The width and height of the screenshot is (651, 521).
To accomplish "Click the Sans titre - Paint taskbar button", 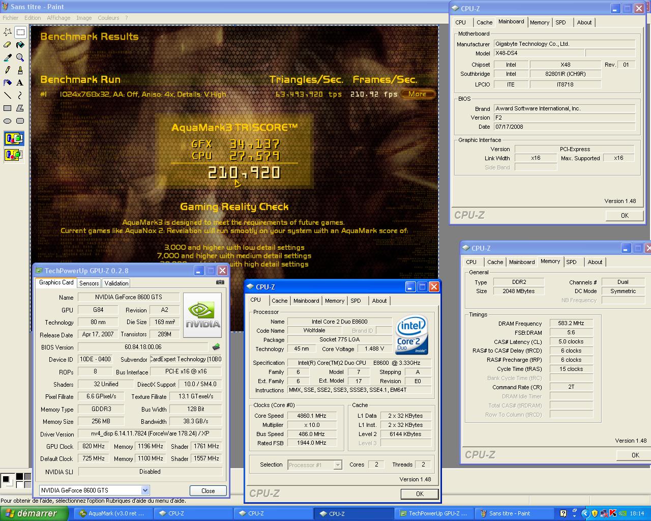I will point(514,513).
